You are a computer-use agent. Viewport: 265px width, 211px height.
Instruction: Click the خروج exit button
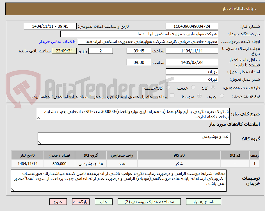coord(58,202)
